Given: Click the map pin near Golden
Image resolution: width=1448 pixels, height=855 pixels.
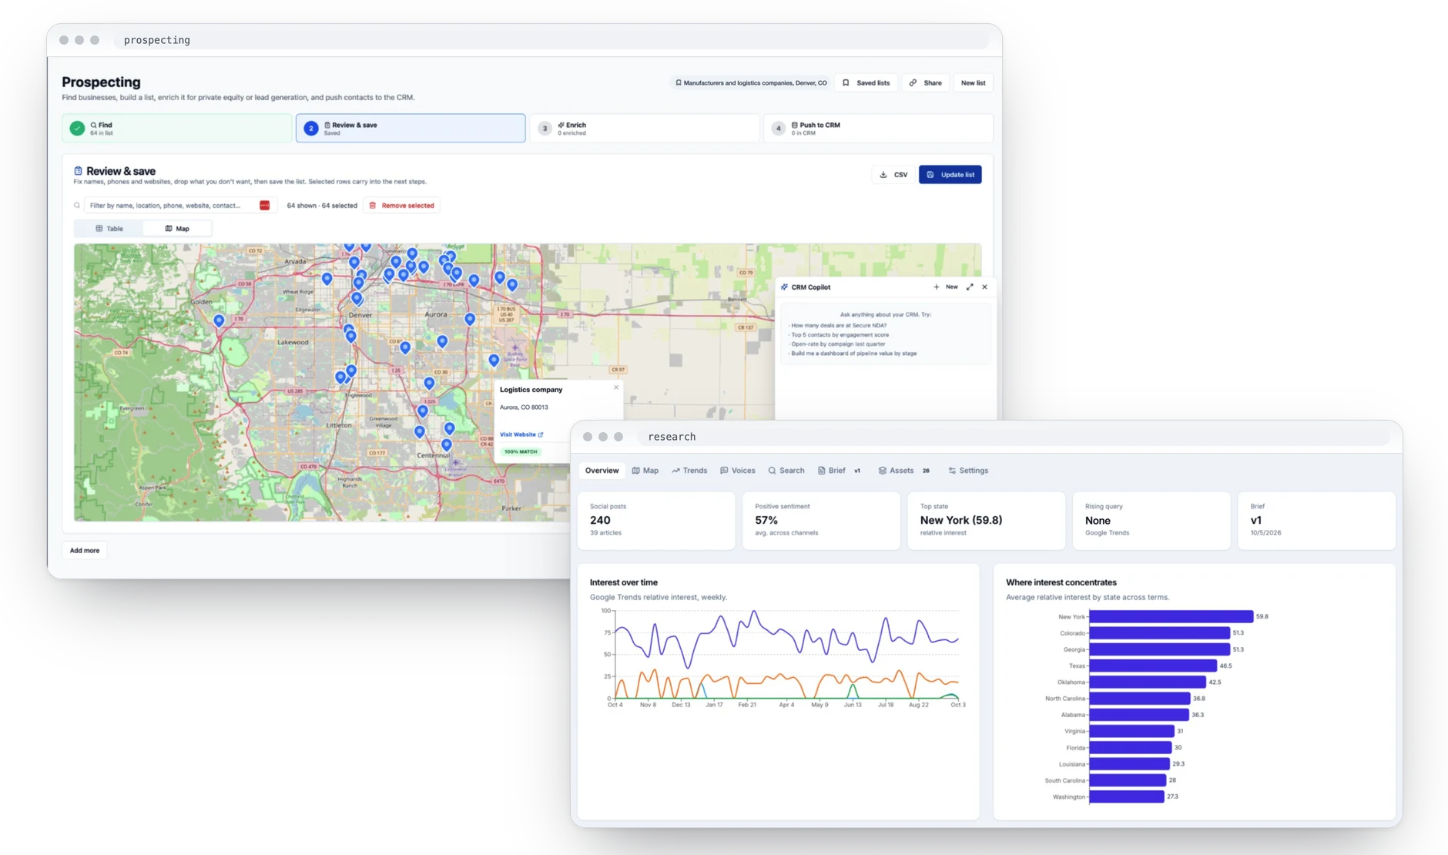Looking at the screenshot, I should 219,320.
